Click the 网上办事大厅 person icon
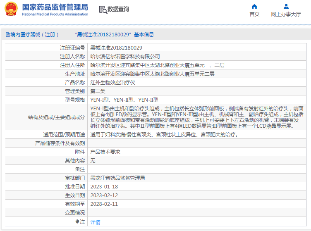Viewport: 311px width, 231px height. pos(286,6)
